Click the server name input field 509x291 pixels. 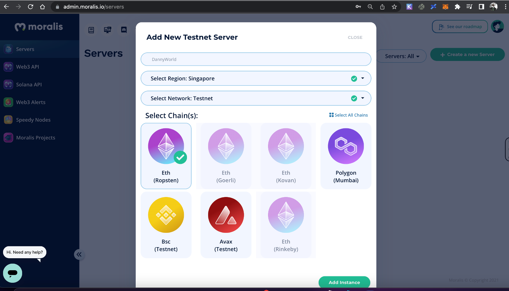[x=256, y=59]
